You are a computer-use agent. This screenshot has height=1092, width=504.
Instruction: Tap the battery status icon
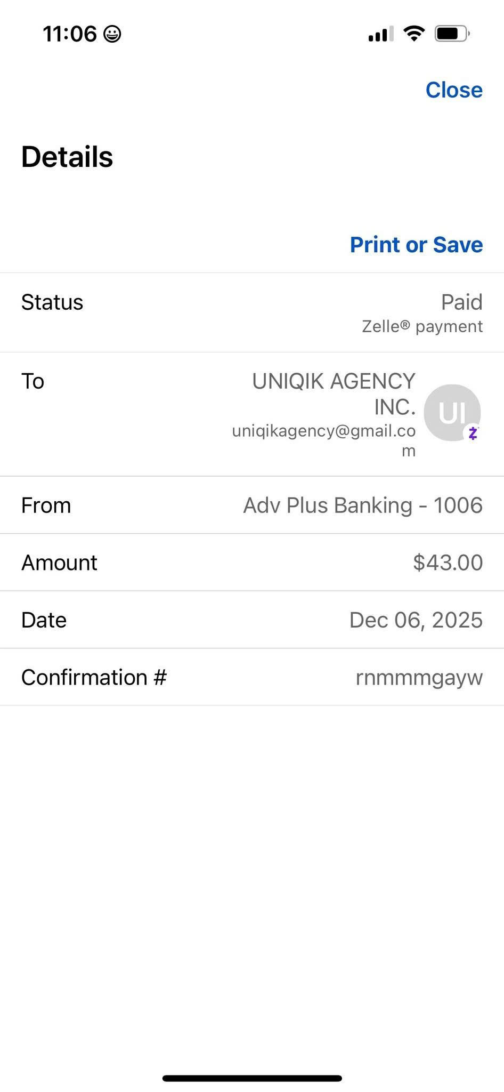(452, 34)
